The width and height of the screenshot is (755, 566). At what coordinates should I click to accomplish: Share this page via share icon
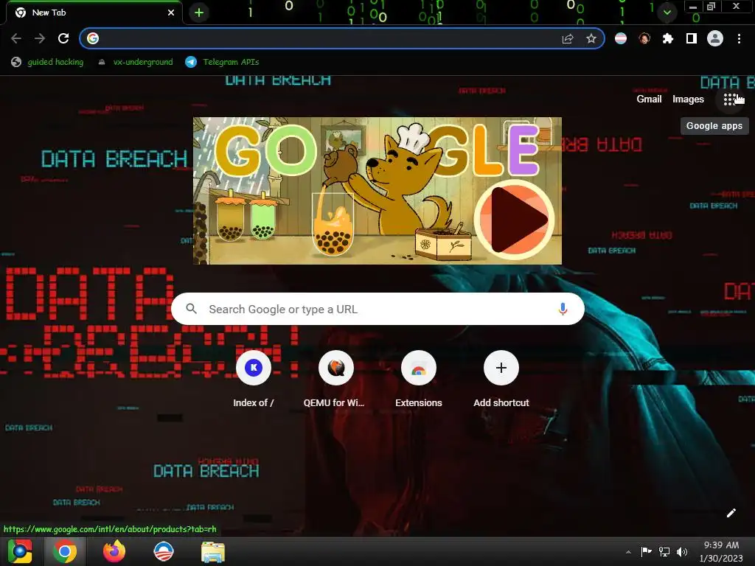568,38
